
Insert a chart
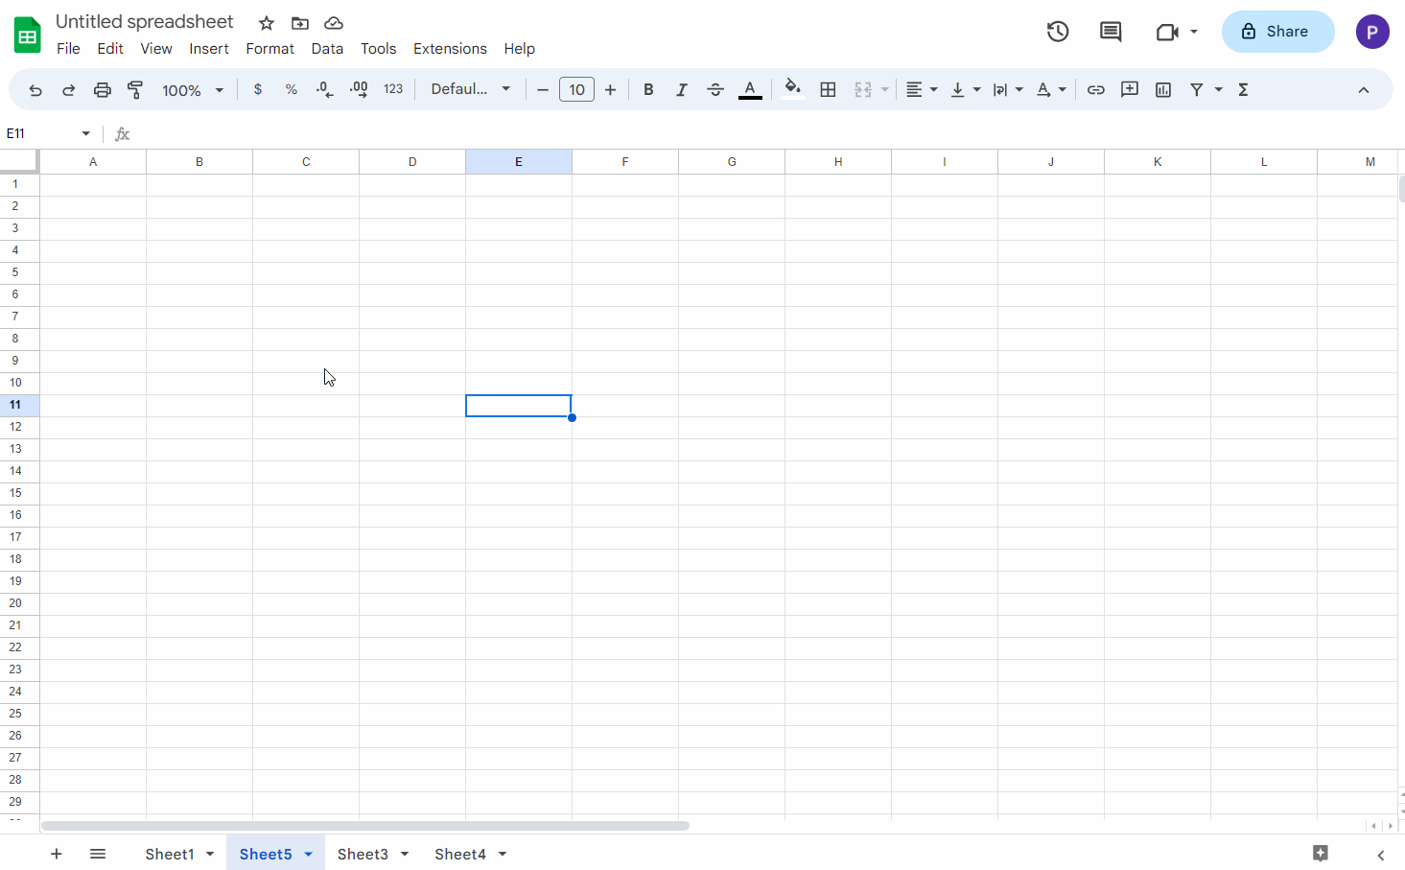click(1163, 89)
